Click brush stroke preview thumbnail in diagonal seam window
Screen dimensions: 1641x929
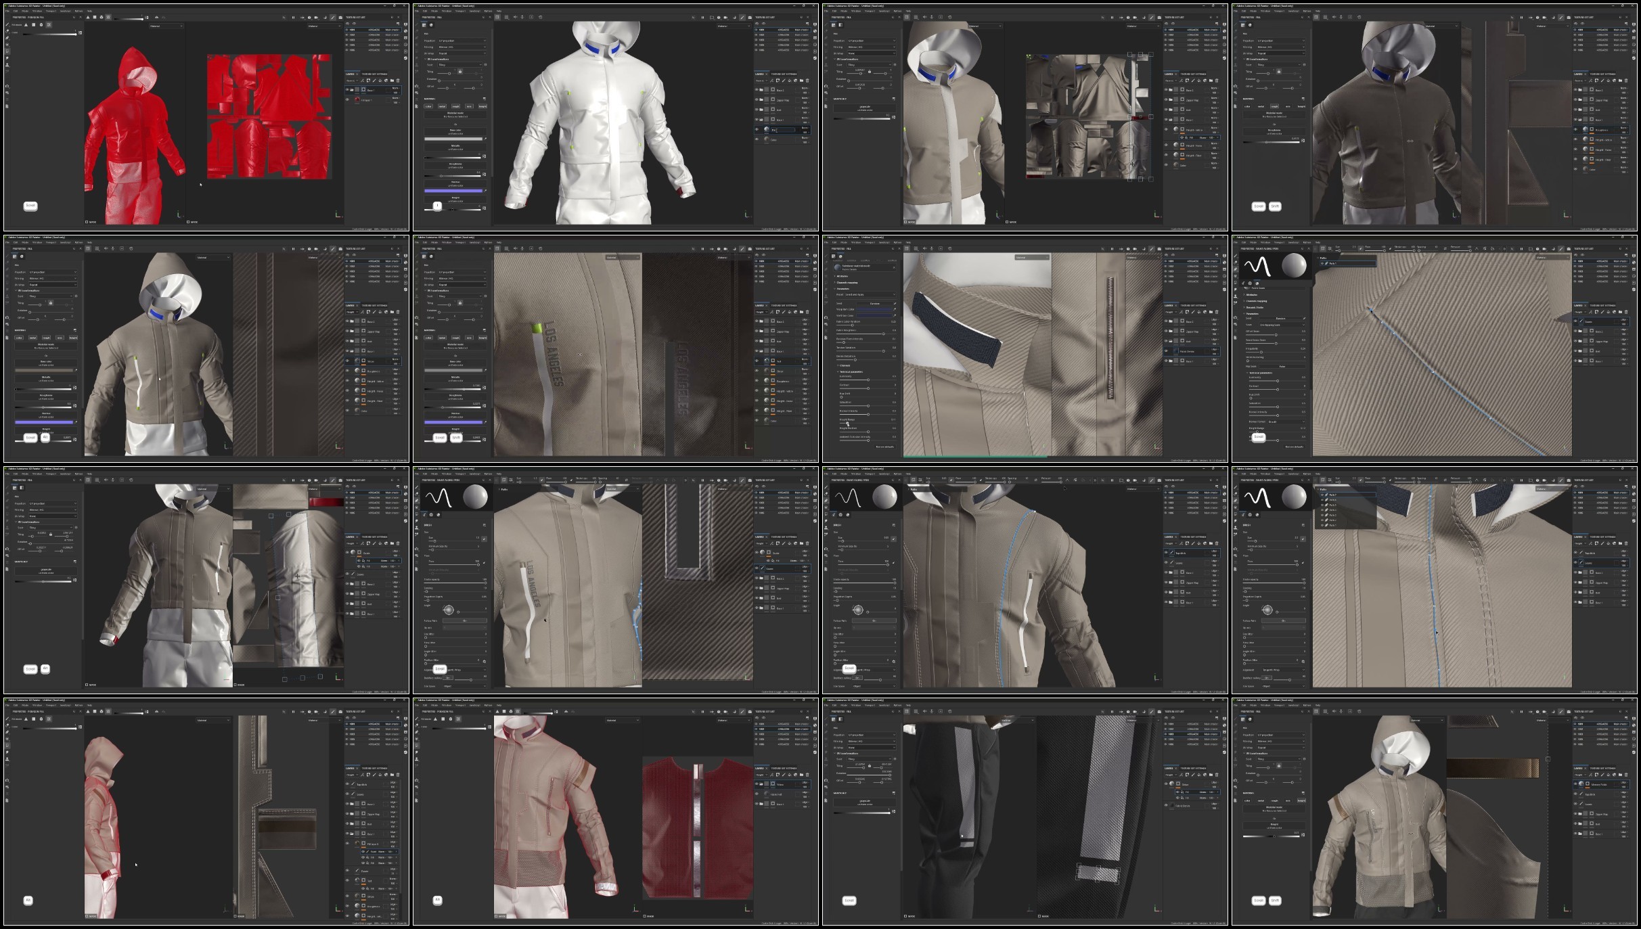tap(1258, 266)
